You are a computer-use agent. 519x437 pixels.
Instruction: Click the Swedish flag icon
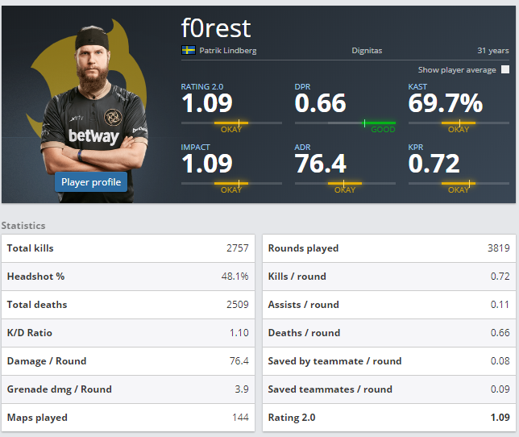pos(189,50)
